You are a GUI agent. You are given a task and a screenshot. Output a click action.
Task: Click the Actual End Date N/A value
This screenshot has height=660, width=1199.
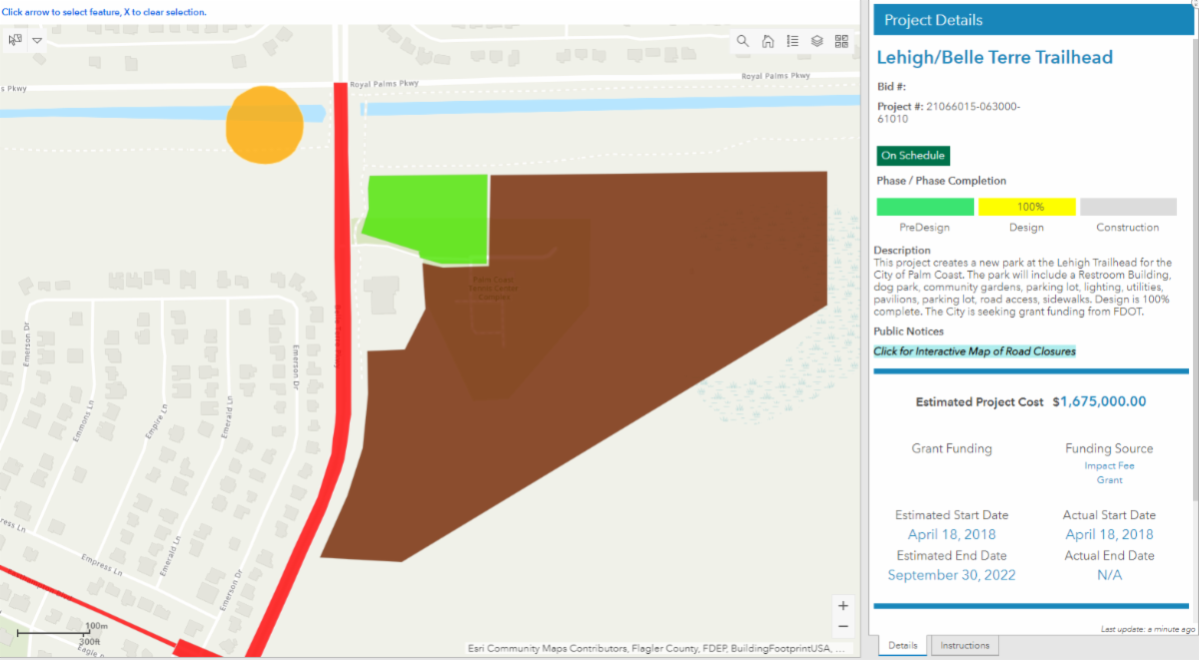click(1109, 575)
